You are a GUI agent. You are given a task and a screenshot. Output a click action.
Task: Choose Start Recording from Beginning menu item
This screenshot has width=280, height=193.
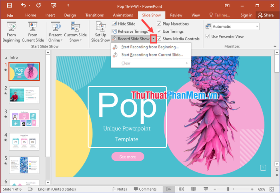tap(150, 47)
